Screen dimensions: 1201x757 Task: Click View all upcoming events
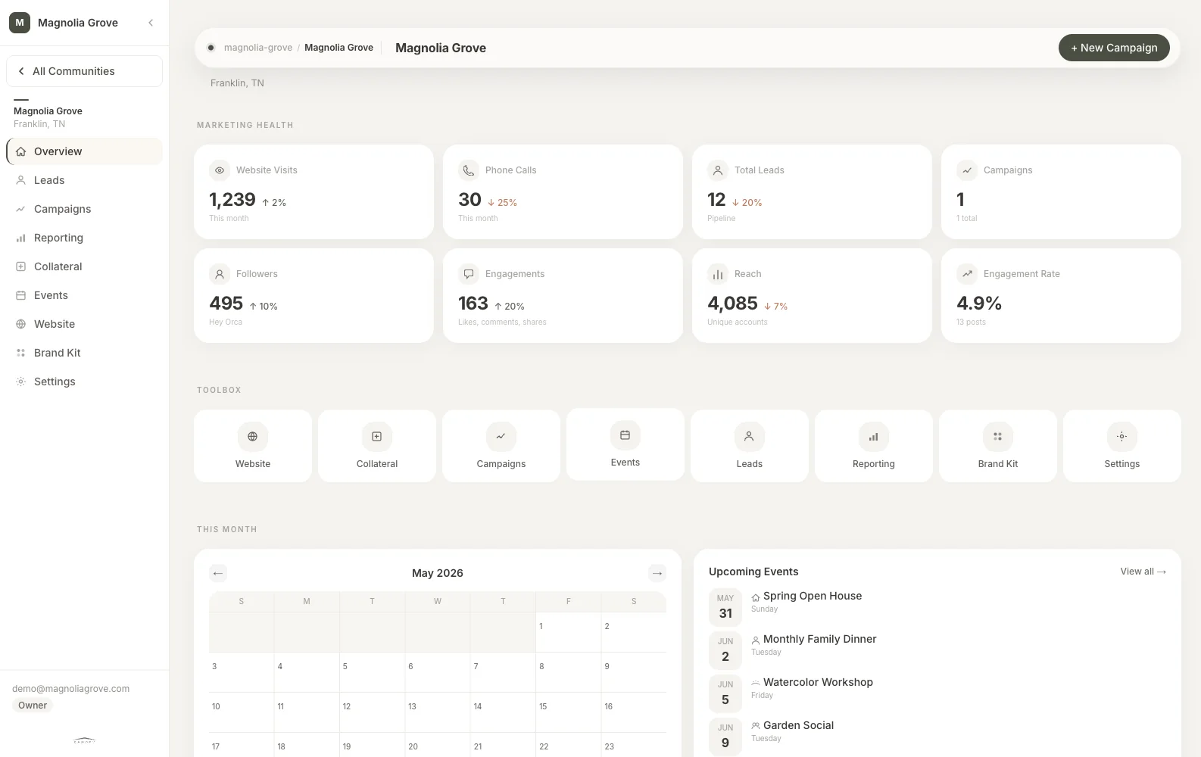coord(1143,572)
